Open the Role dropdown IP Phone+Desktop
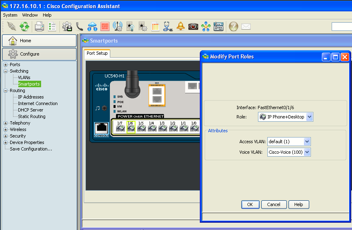The width and height of the screenshot is (352, 230). [x=285, y=117]
